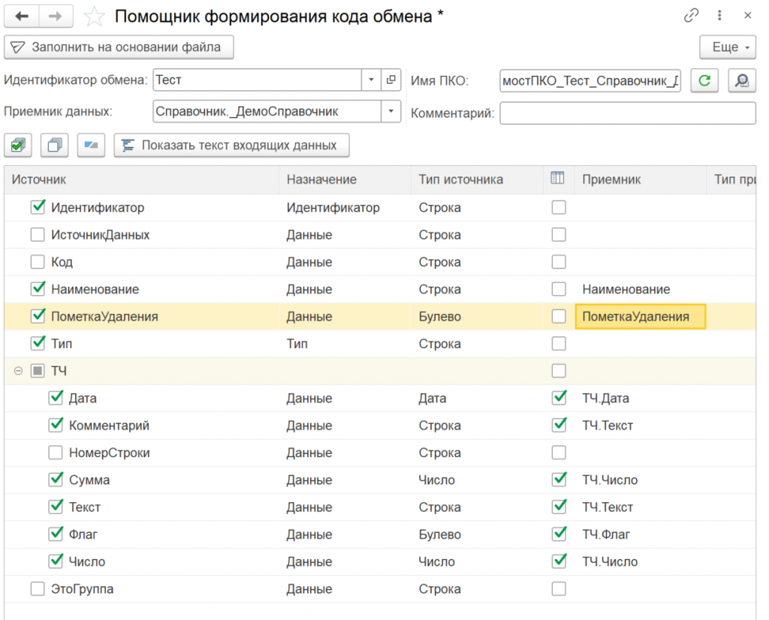Click the table icon in column header

pos(557,179)
